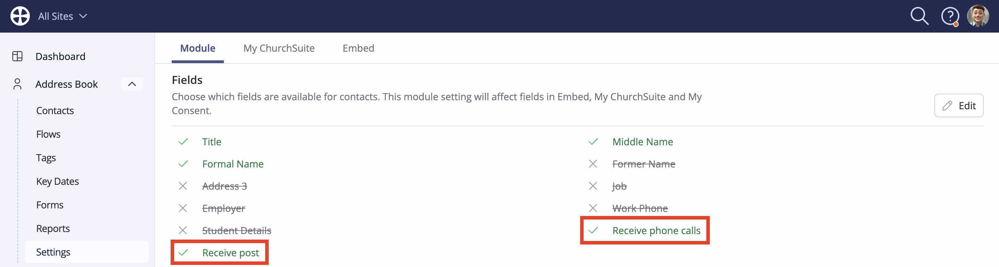Select the Module tab
The width and height of the screenshot is (999, 267).
pos(198,48)
